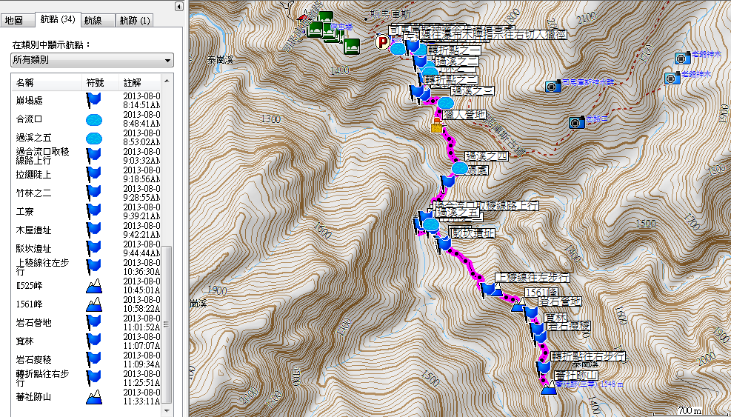Click the 符號 column header
This screenshot has height=417, width=731.
tap(95, 81)
